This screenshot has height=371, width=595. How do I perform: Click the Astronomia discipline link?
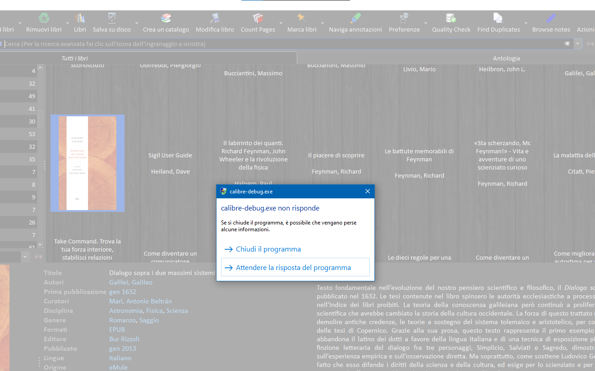(x=125, y=311)
